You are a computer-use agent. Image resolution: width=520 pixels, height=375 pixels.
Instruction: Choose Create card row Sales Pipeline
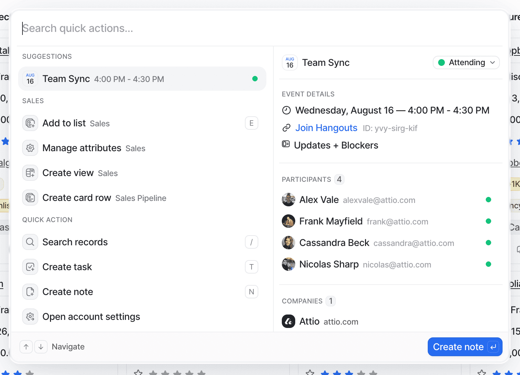tap(104, 198)
